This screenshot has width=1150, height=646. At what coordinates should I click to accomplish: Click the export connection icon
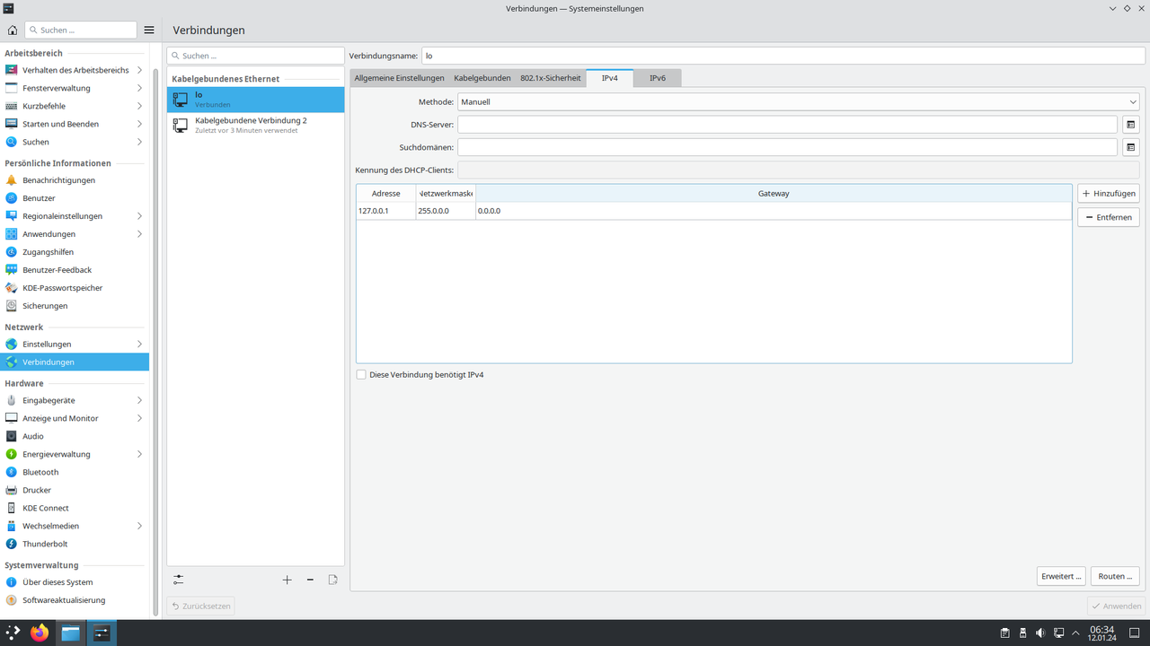(332, 580)
